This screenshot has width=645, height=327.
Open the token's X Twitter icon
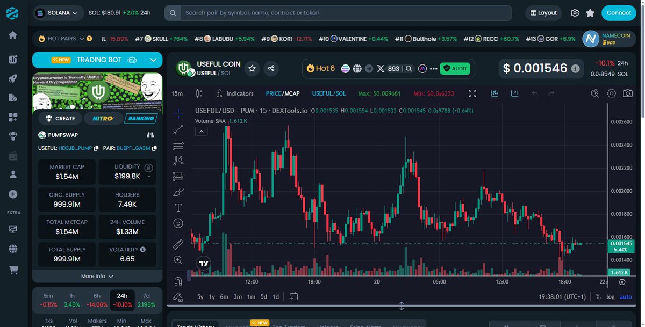pos(381,69)
